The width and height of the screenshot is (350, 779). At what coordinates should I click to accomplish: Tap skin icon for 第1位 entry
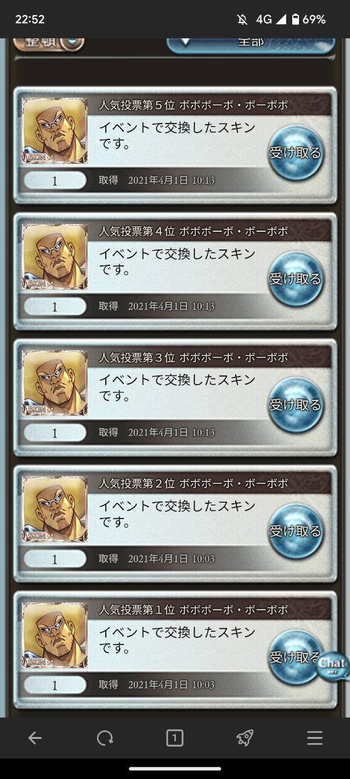[55, 635]
